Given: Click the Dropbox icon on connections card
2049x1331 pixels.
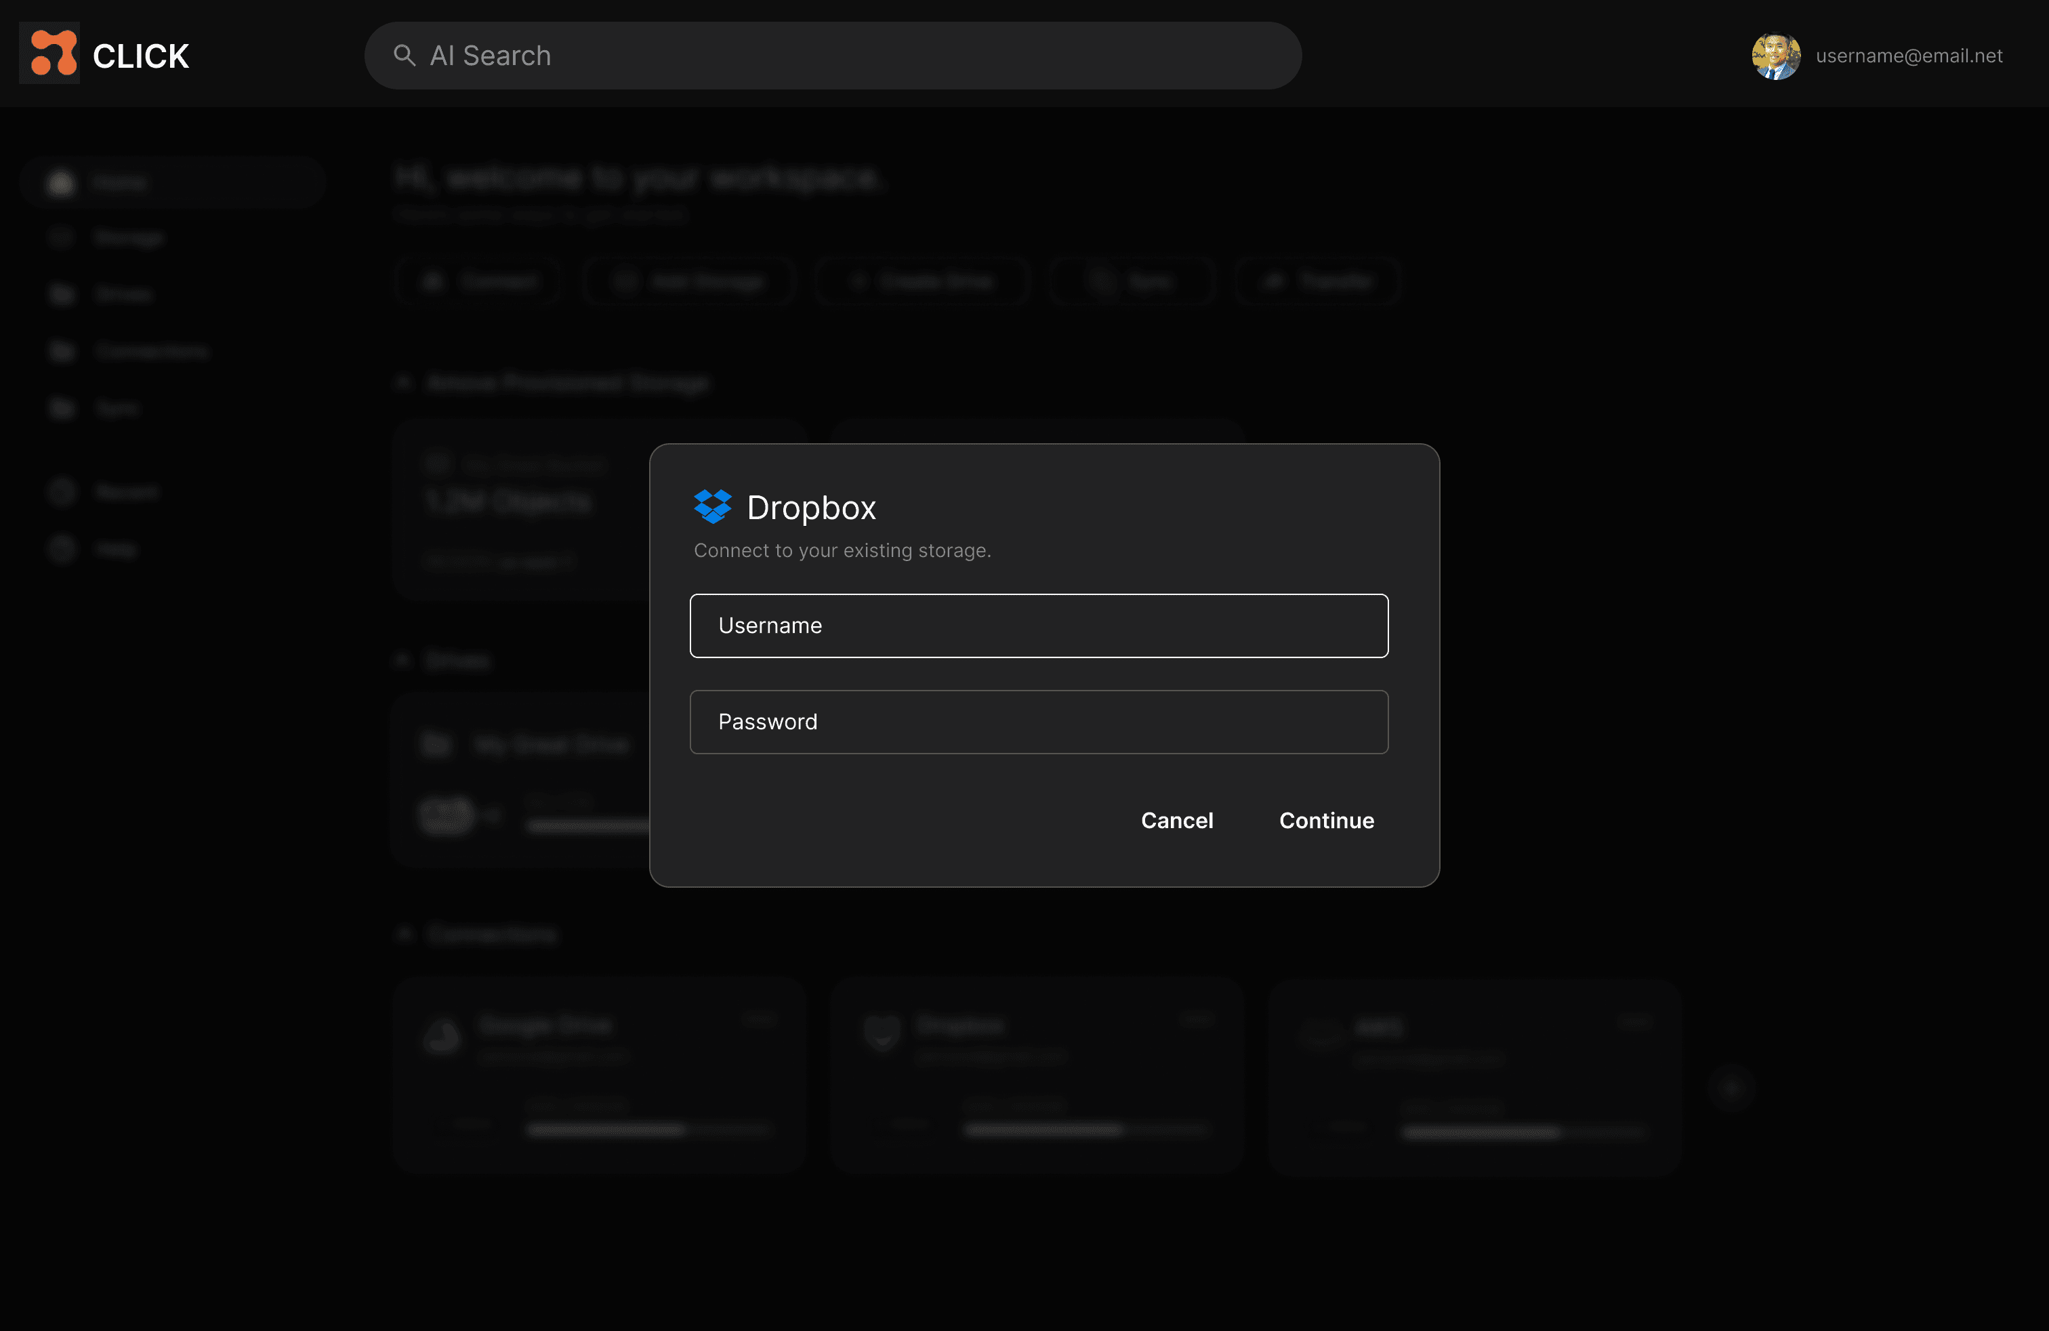Looking at the screenshot, I should [x=882, y=1033].
